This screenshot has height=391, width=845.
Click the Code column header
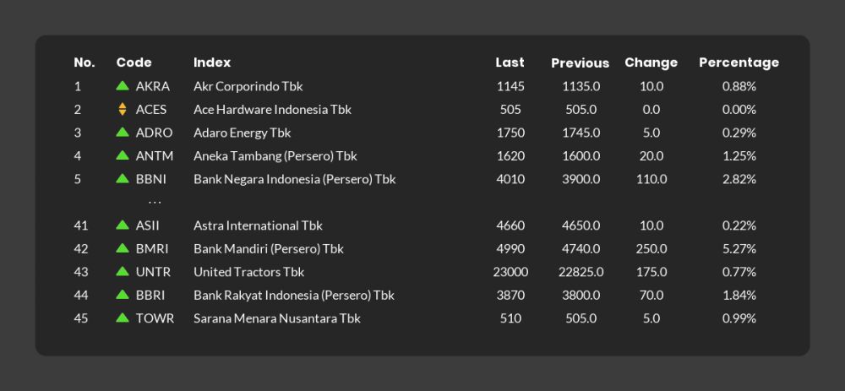coord(134,62)
